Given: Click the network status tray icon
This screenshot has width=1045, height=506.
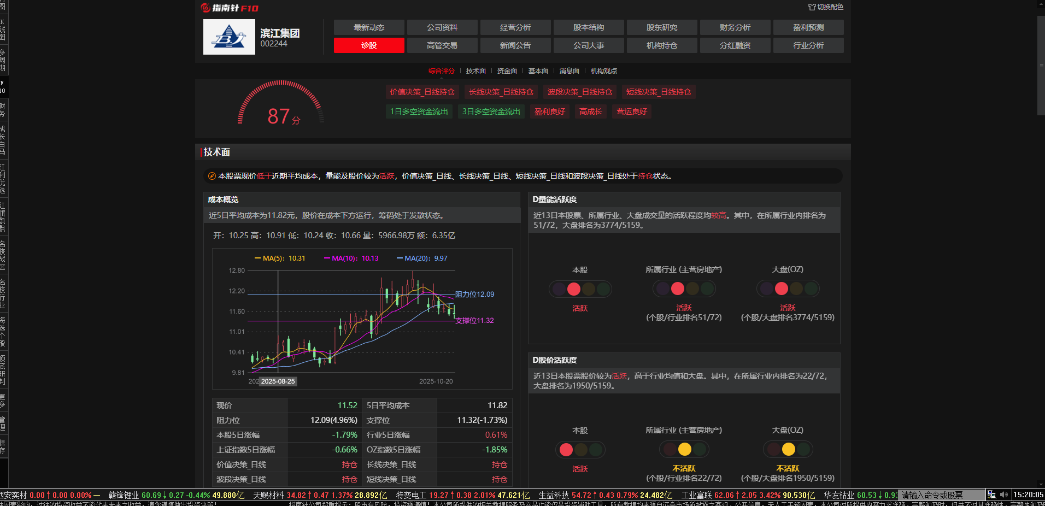Looking at the screenshot, I should click(x=991, y=495).
